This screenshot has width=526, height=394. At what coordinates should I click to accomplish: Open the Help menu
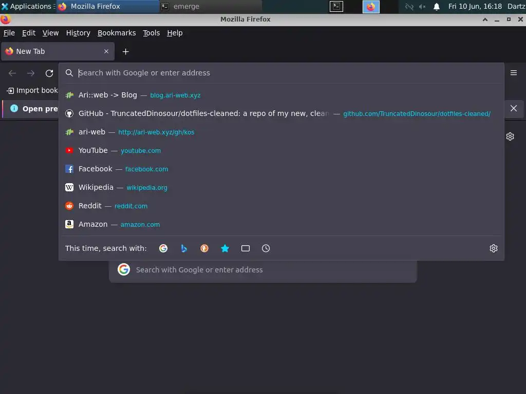point(175,33)
